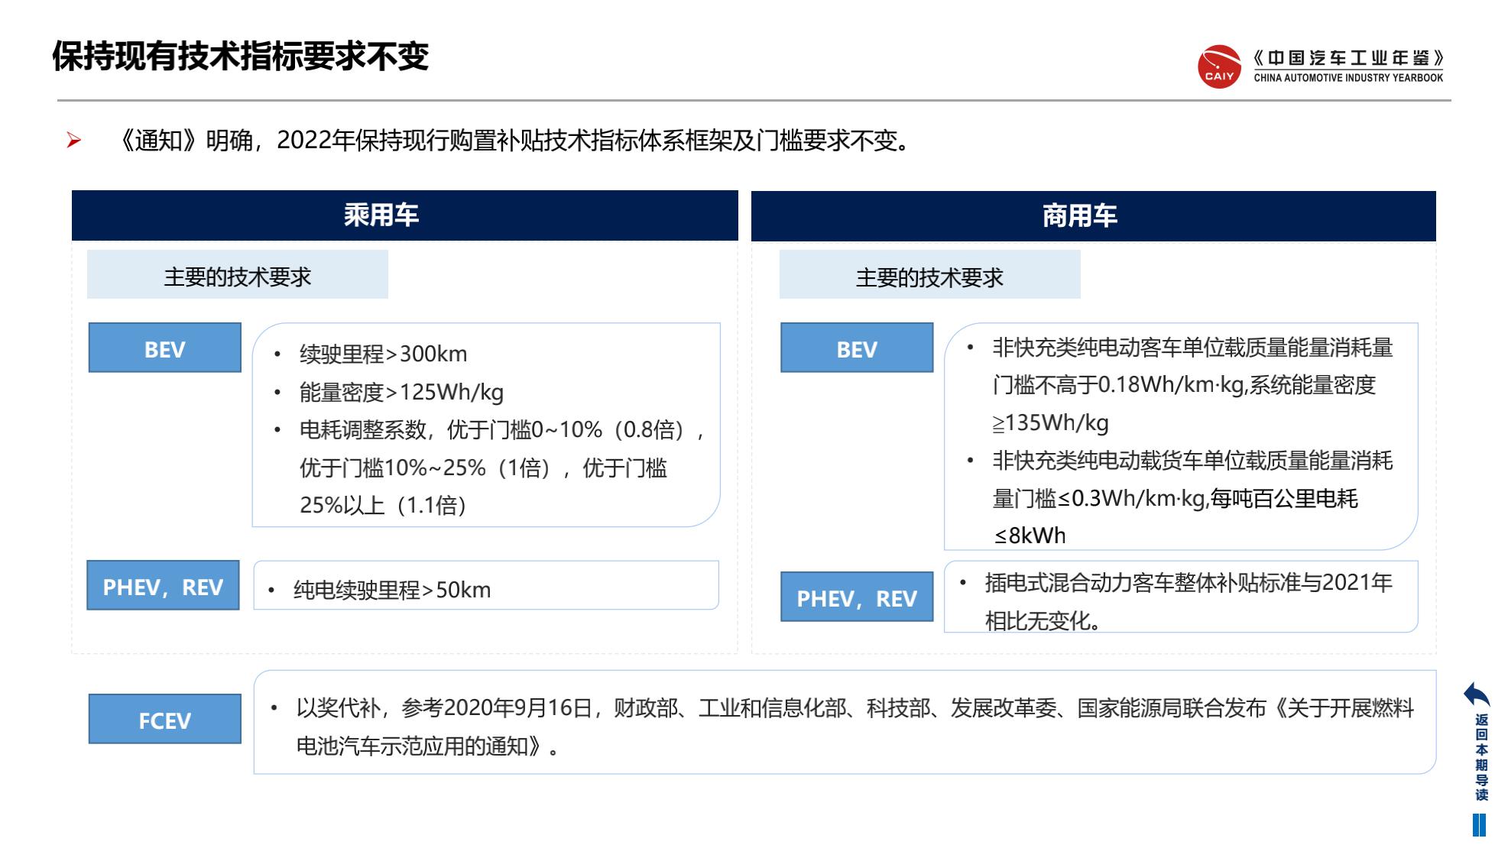Click the text 纯电续驶里程>50km
Image resolution: width=1508 pixels, height=848 pixels.
tap(392, 591)
